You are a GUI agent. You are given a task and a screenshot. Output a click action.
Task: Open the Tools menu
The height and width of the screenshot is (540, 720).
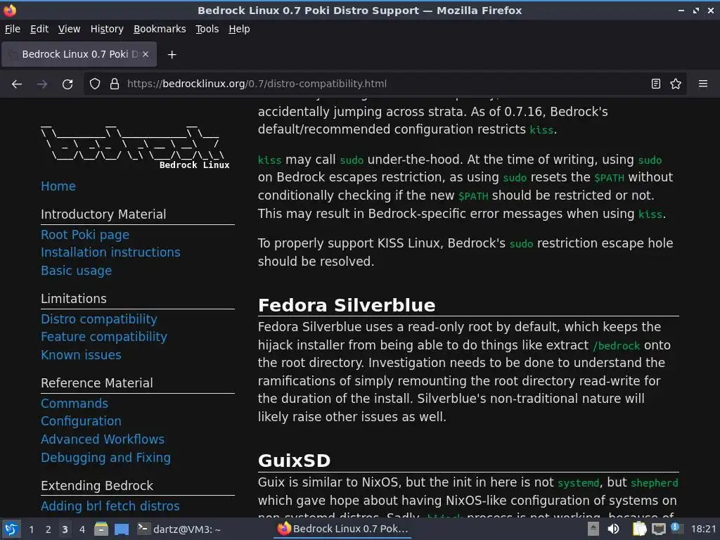coord(207,29)
